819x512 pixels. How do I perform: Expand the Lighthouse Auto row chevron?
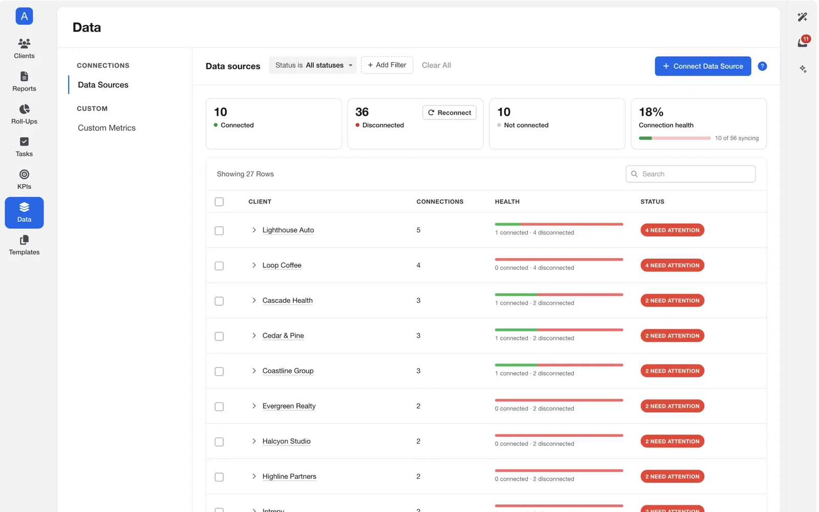point(254,230)
